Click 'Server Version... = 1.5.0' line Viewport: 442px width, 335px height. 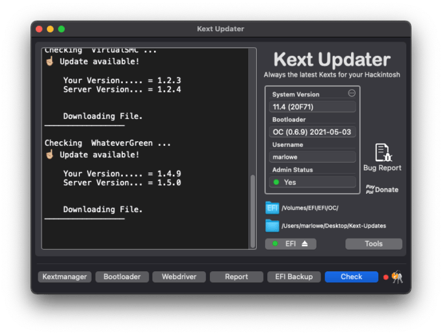[x=122, y=183]
